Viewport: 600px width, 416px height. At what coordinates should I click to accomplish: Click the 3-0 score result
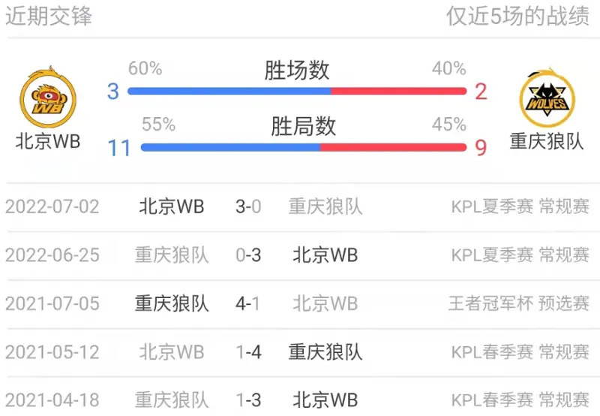pos(248,206)
